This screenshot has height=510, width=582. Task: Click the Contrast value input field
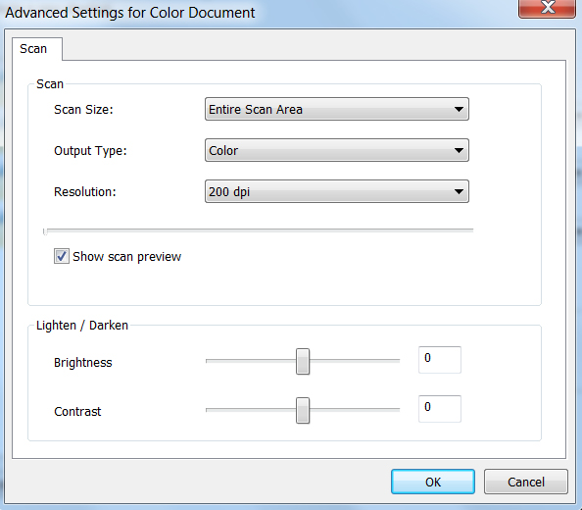(440, 409)
